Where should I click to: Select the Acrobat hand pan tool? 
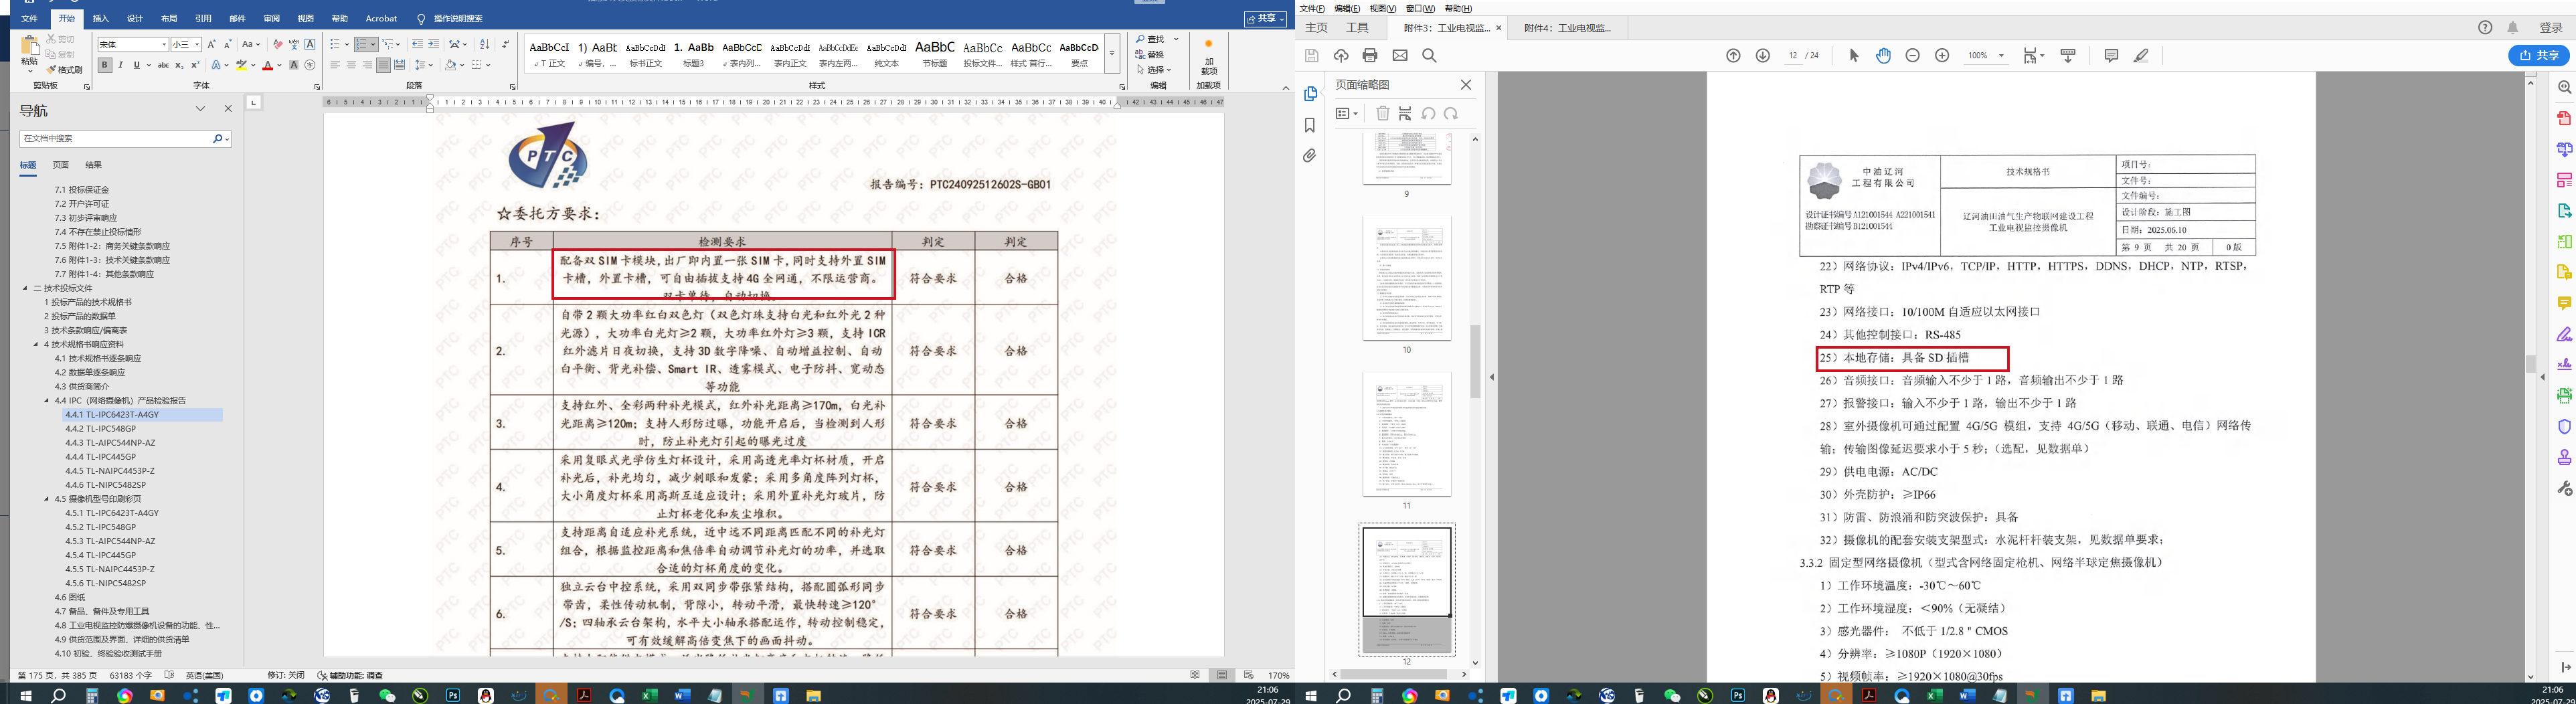point(1883,56)
